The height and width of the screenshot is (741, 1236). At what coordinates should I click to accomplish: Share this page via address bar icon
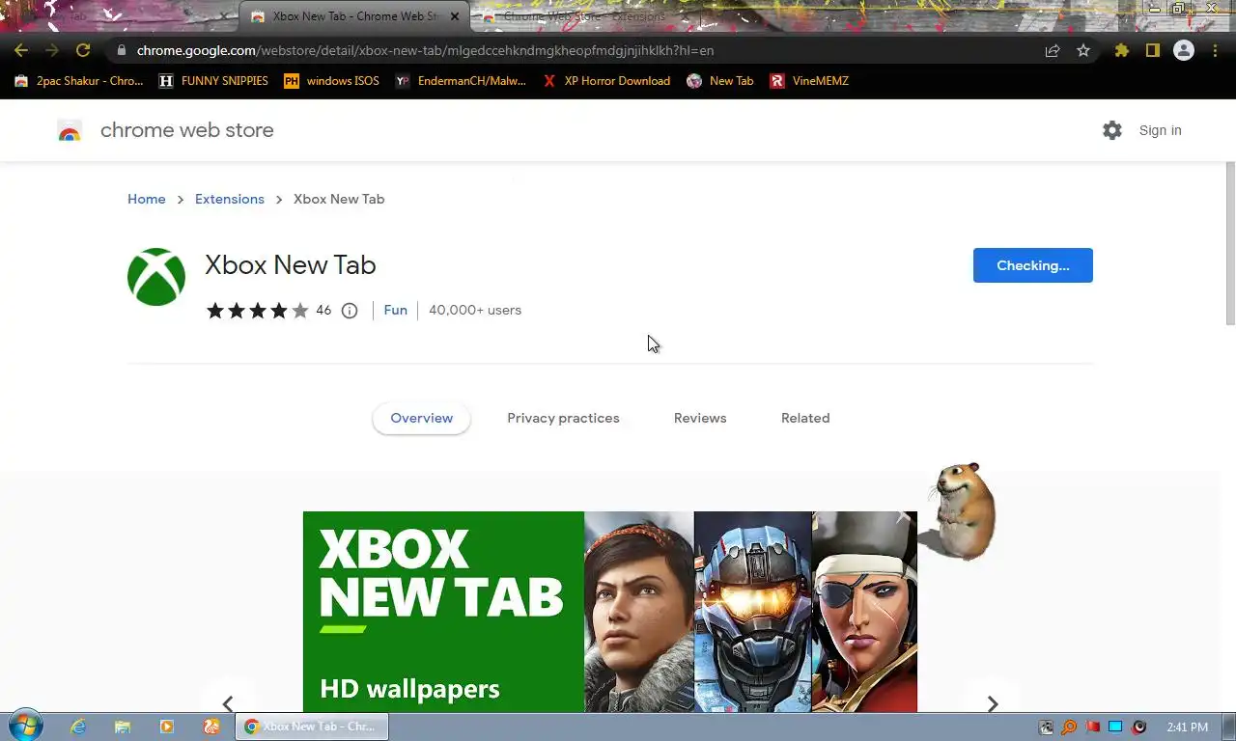pyautogui.click(x=1053, y=50)
